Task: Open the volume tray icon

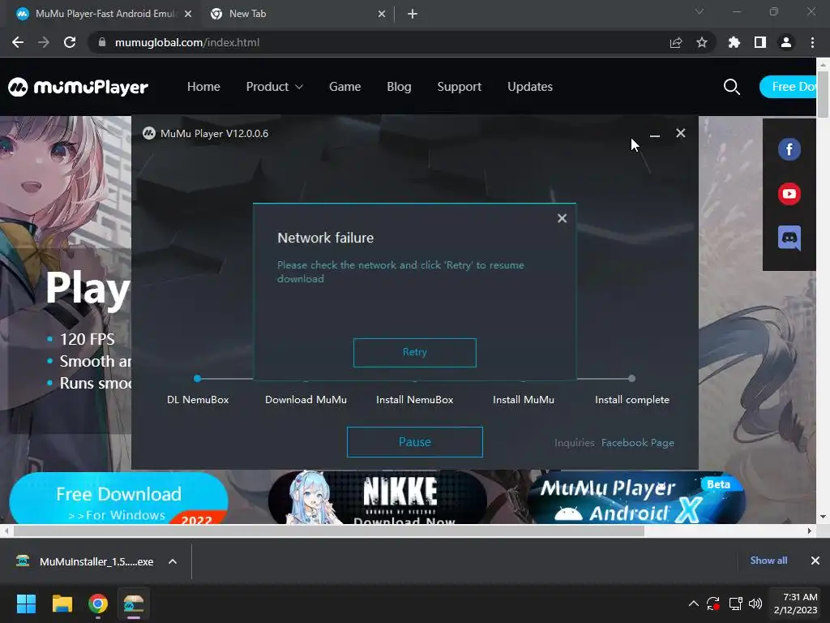Action: click(x=755, y=604)
